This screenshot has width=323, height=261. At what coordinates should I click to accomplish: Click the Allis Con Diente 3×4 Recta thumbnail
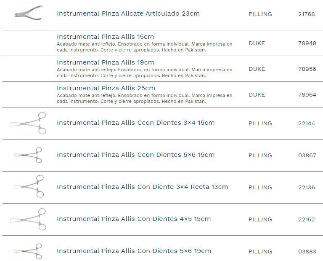click(28, 187)
